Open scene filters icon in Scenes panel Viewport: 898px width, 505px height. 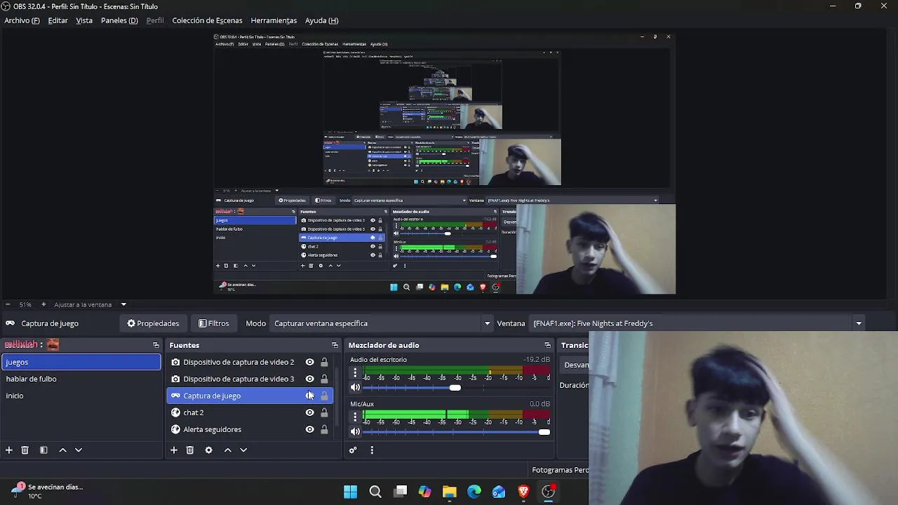click(x=43, y=450)
